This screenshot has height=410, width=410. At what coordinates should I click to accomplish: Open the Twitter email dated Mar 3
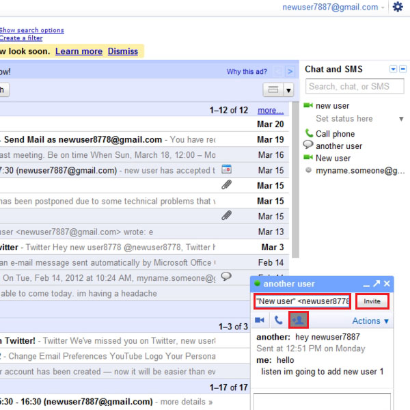pos(144,247)
